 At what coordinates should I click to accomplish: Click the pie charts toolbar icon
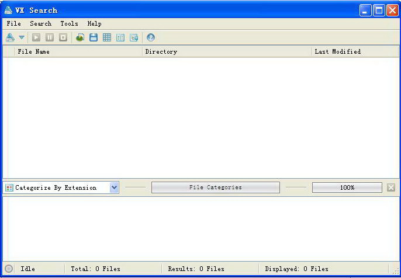tap(80, 37)
